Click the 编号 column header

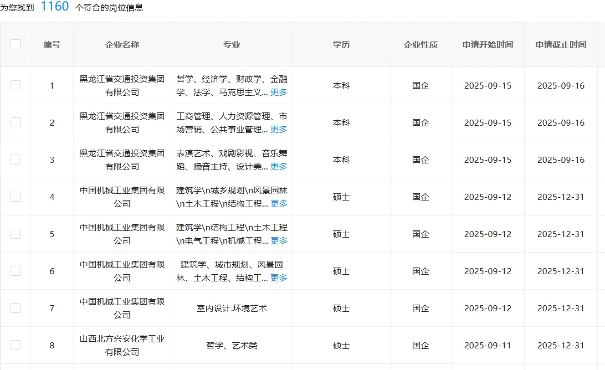tap(52, 44)
